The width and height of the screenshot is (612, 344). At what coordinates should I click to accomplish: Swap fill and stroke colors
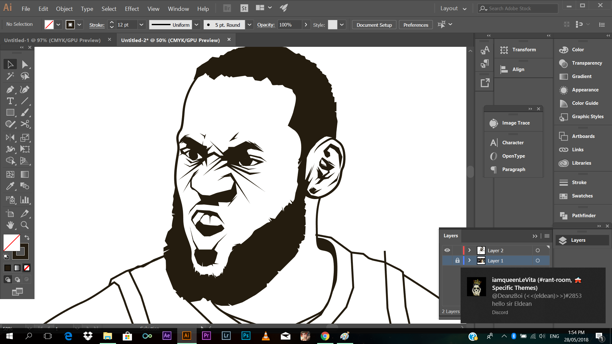coord(27,238)
